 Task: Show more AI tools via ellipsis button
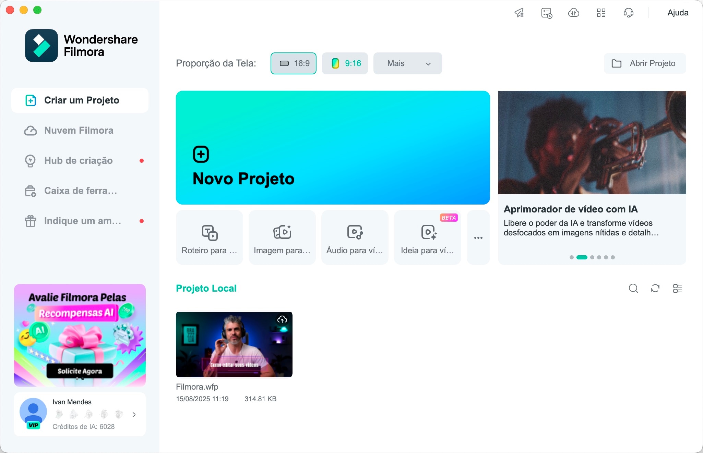click(478, 237)
